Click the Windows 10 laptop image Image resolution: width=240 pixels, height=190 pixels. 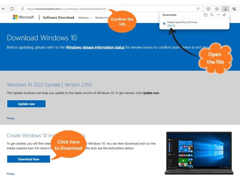pos(199,153)
